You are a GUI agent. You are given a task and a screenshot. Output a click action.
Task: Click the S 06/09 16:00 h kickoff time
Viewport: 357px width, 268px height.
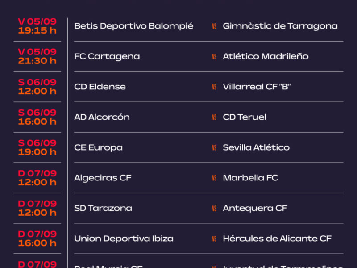point(37,117)
